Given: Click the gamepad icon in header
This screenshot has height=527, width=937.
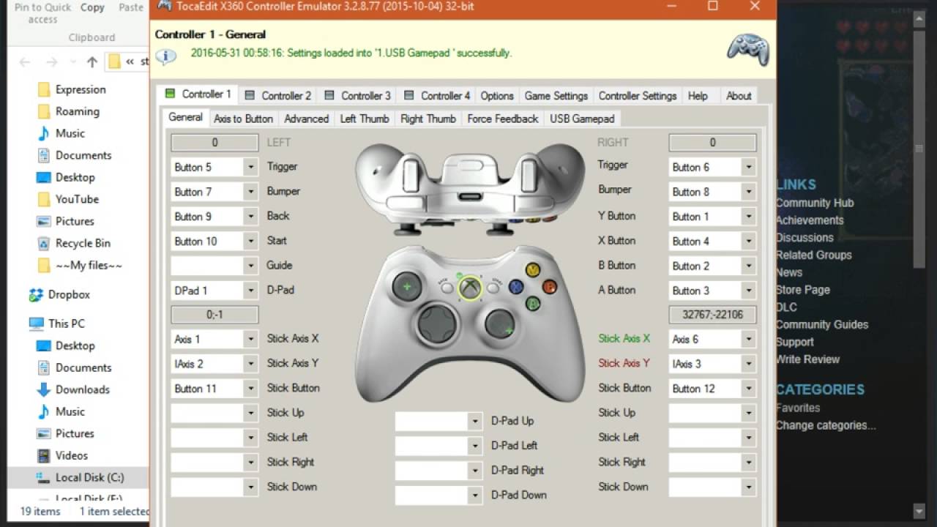Looking at the screenshot, I should 747,51.
